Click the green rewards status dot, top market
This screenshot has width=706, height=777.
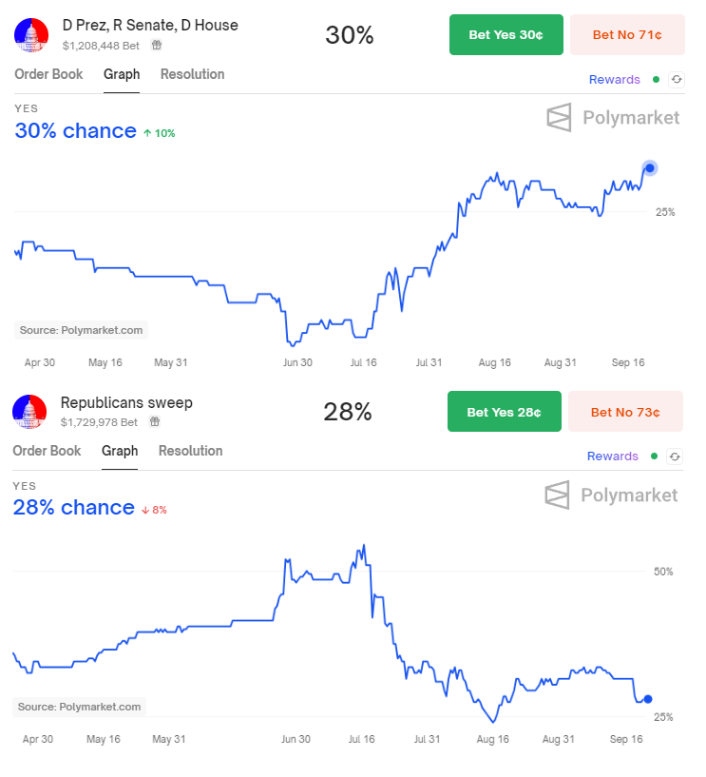click(x=656, y=79)
